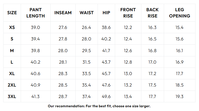Click the L size row label
Viewport: 199px width, 111px height.
(12, 62)
